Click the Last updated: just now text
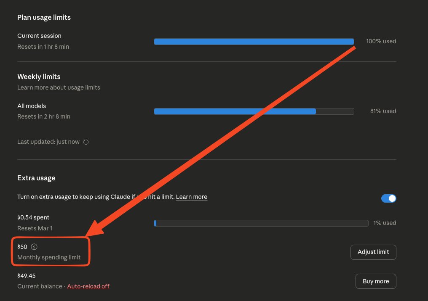This screenshot has width=428, height=301. click(48, 142)
